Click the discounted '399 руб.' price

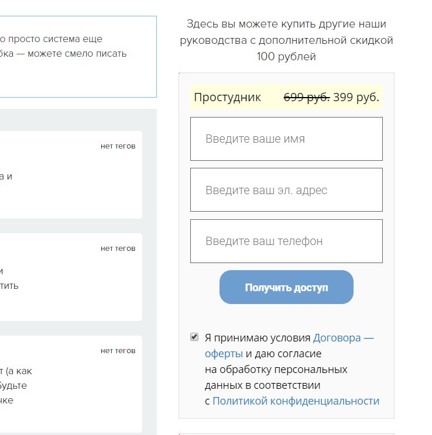[x=356, y=97]
